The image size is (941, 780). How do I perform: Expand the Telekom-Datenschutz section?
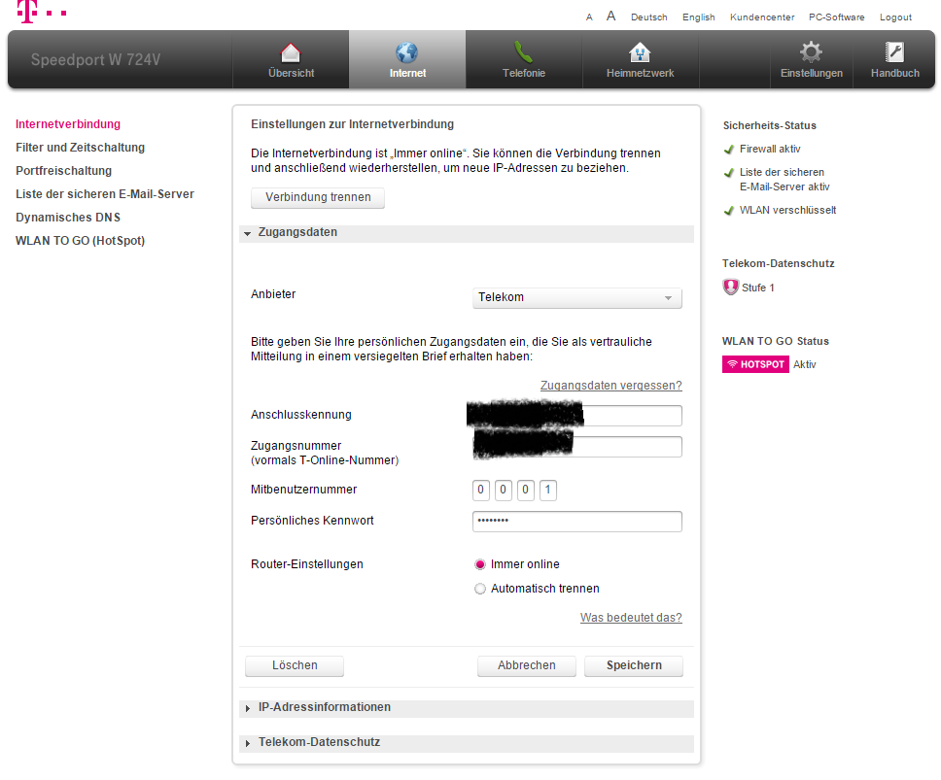[x=467, y=743]
